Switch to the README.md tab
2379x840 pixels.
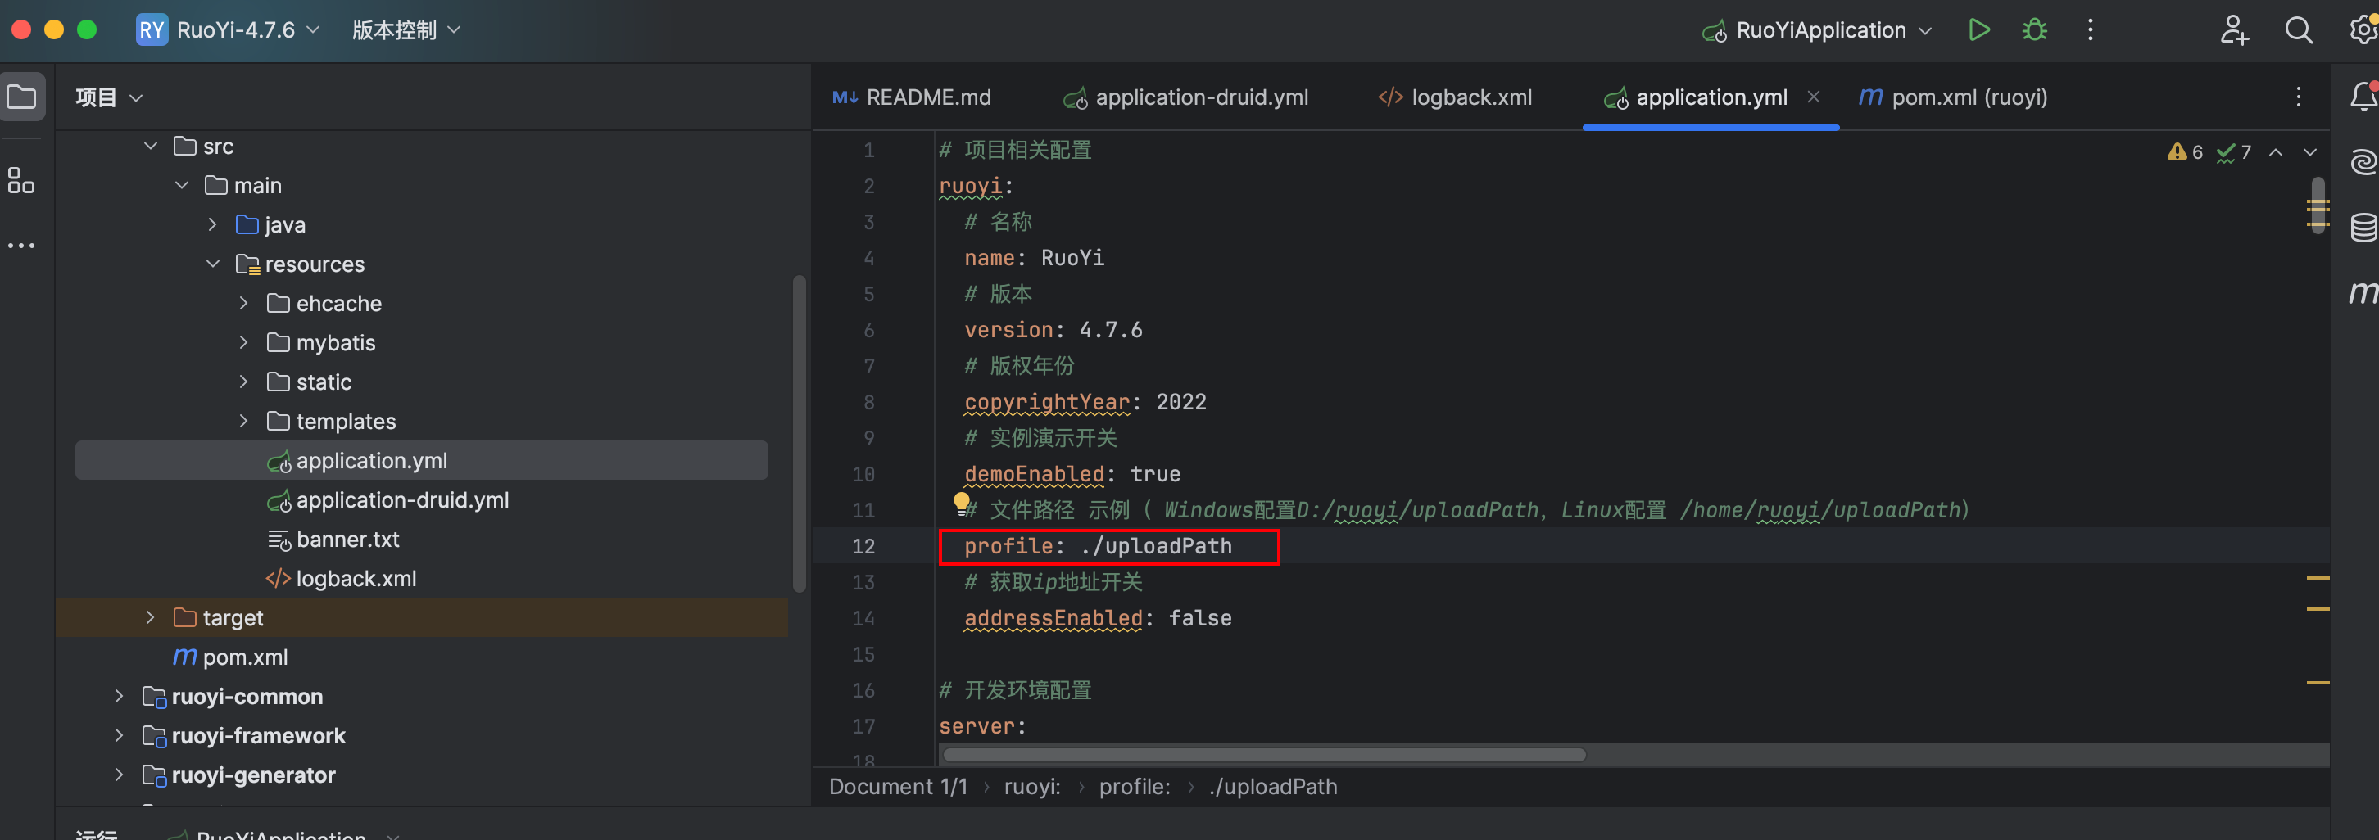tap(912, 97)
